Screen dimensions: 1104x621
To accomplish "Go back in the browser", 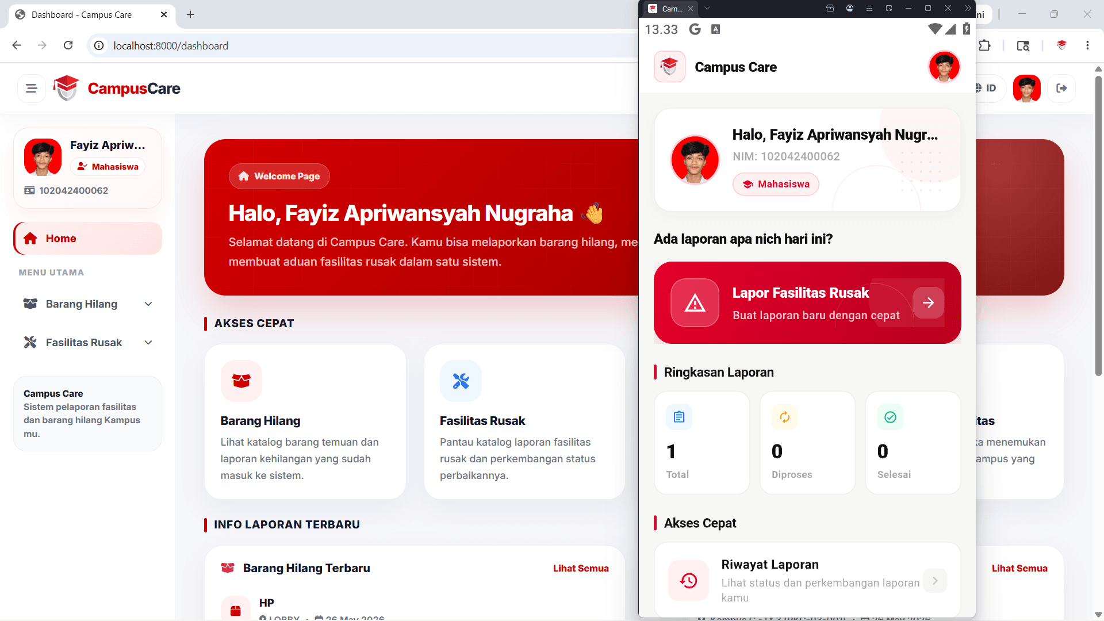I will coord(17,45).
